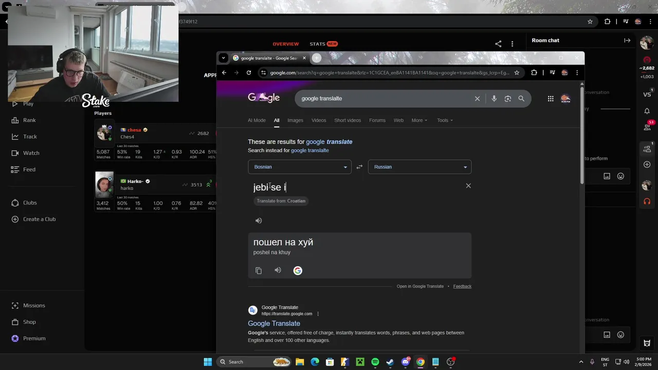Switch to AI Mode tab
The image size is (658, 370).
point(257,120)
